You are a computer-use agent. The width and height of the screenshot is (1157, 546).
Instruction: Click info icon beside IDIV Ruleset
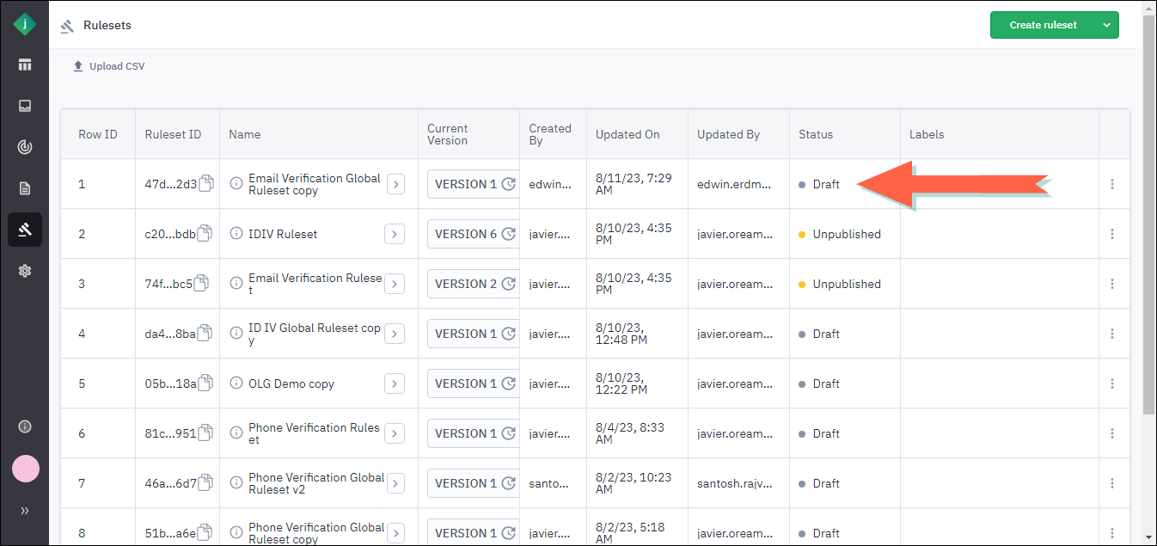(236, 234)
